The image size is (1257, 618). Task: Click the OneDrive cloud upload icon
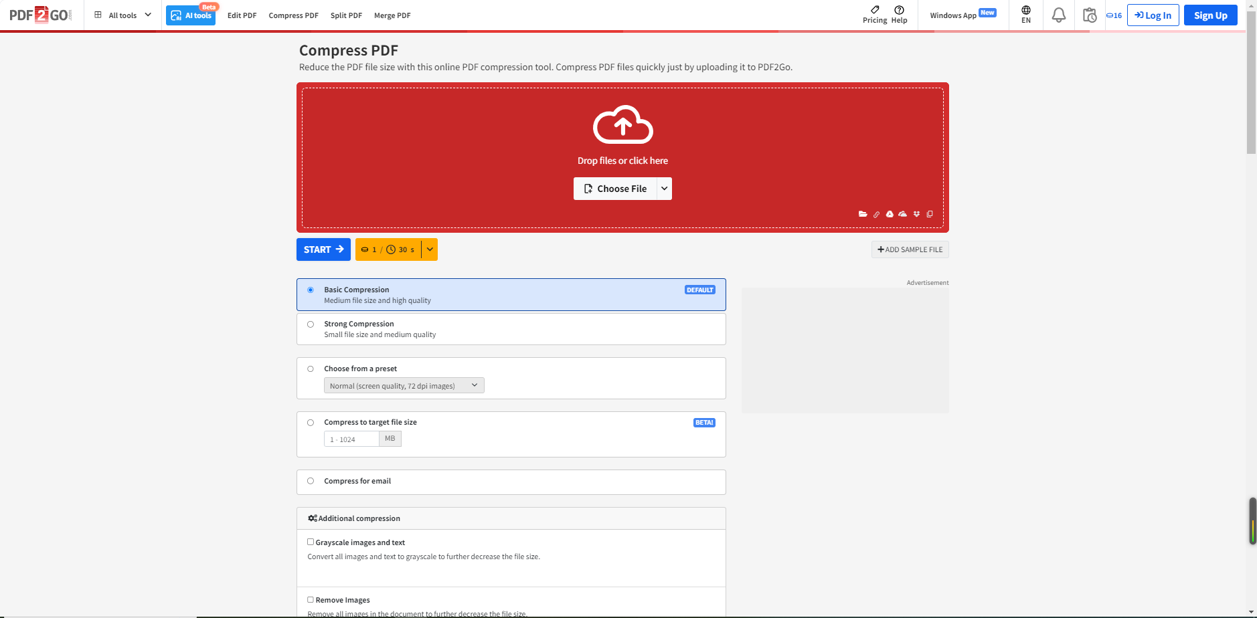pos(903,214)
